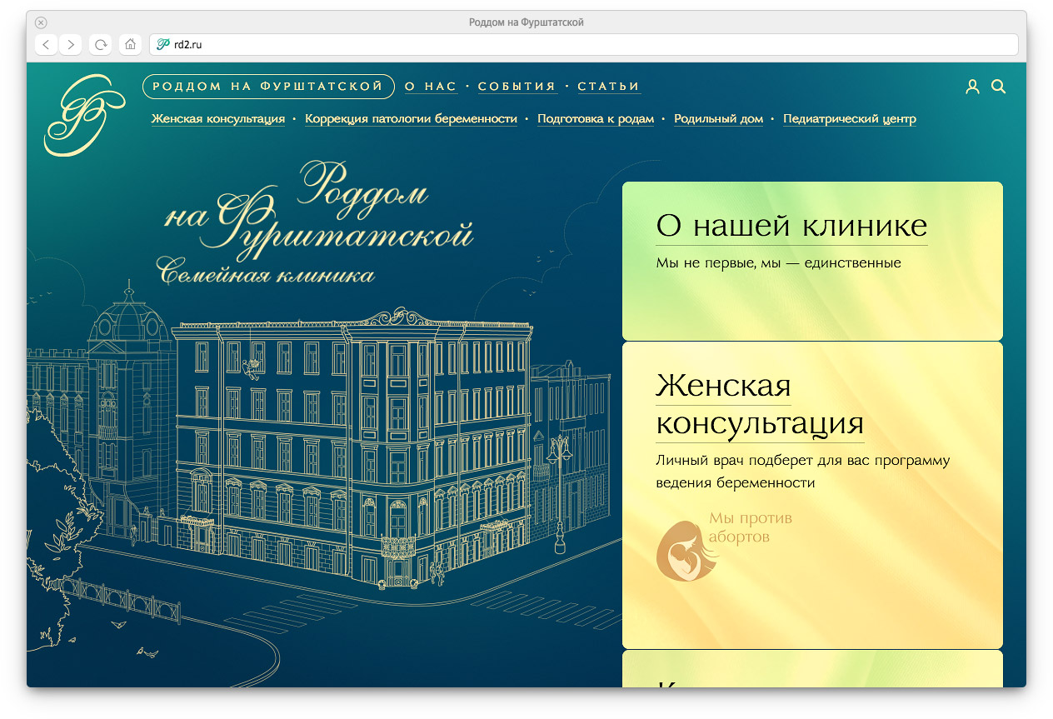Image resolution: width=1053 pixels, height=719 pixels.
Task: Open the О НАС menu item
Action: click(430, 87)
